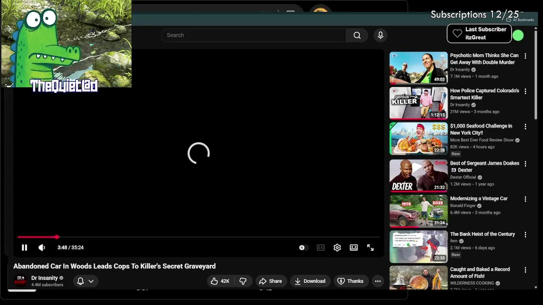
Task: Mute the video volume speaker icon
Action: pyautogui.click(x=42, y=247)
